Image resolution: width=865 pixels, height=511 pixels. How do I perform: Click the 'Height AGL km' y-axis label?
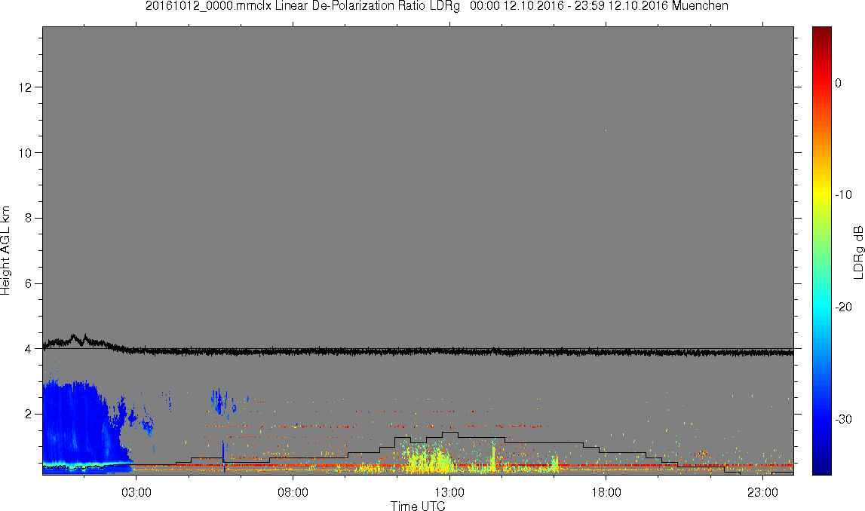[5, 251]
